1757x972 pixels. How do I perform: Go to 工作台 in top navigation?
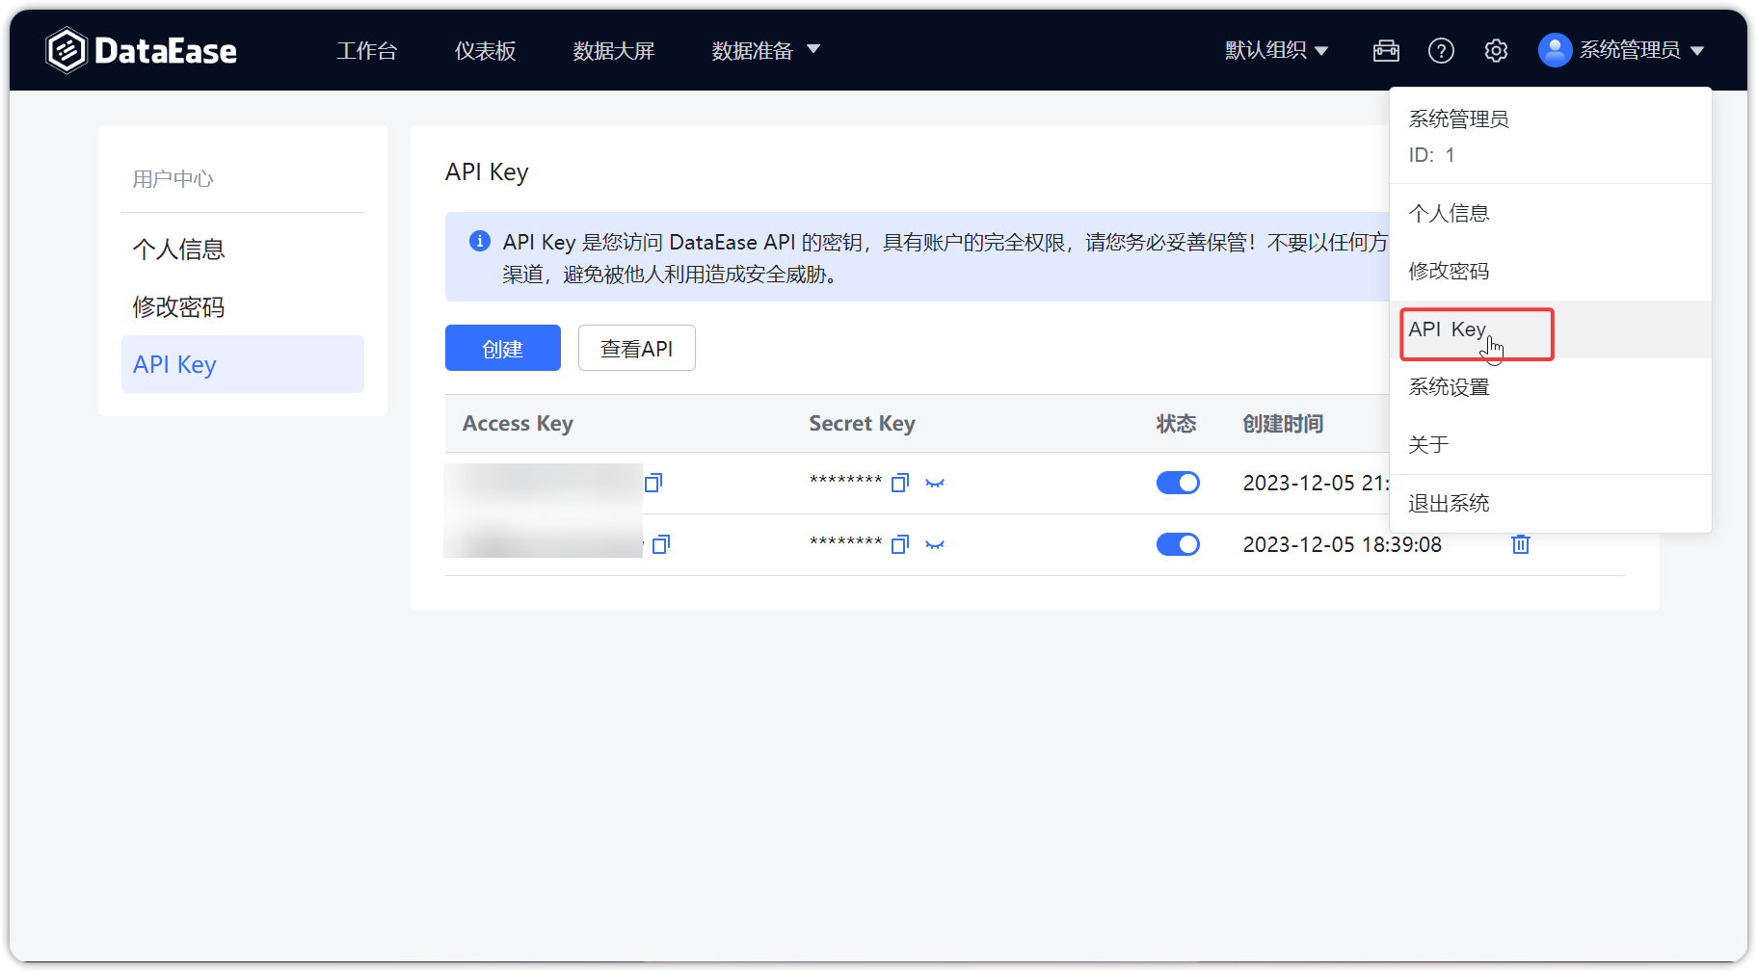tap(366, 51)
